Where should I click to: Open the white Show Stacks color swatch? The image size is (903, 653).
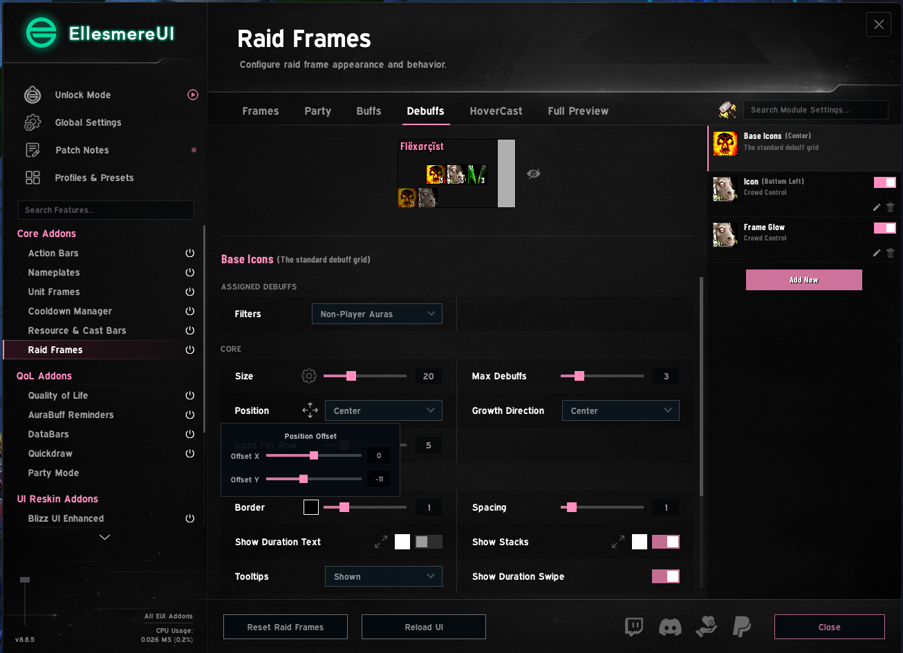(640, 542)
